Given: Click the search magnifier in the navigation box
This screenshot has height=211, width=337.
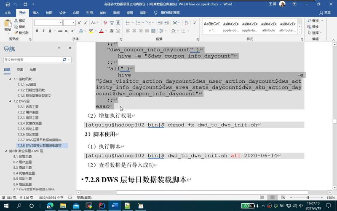Looking at the screenshot, I should 64,60.
